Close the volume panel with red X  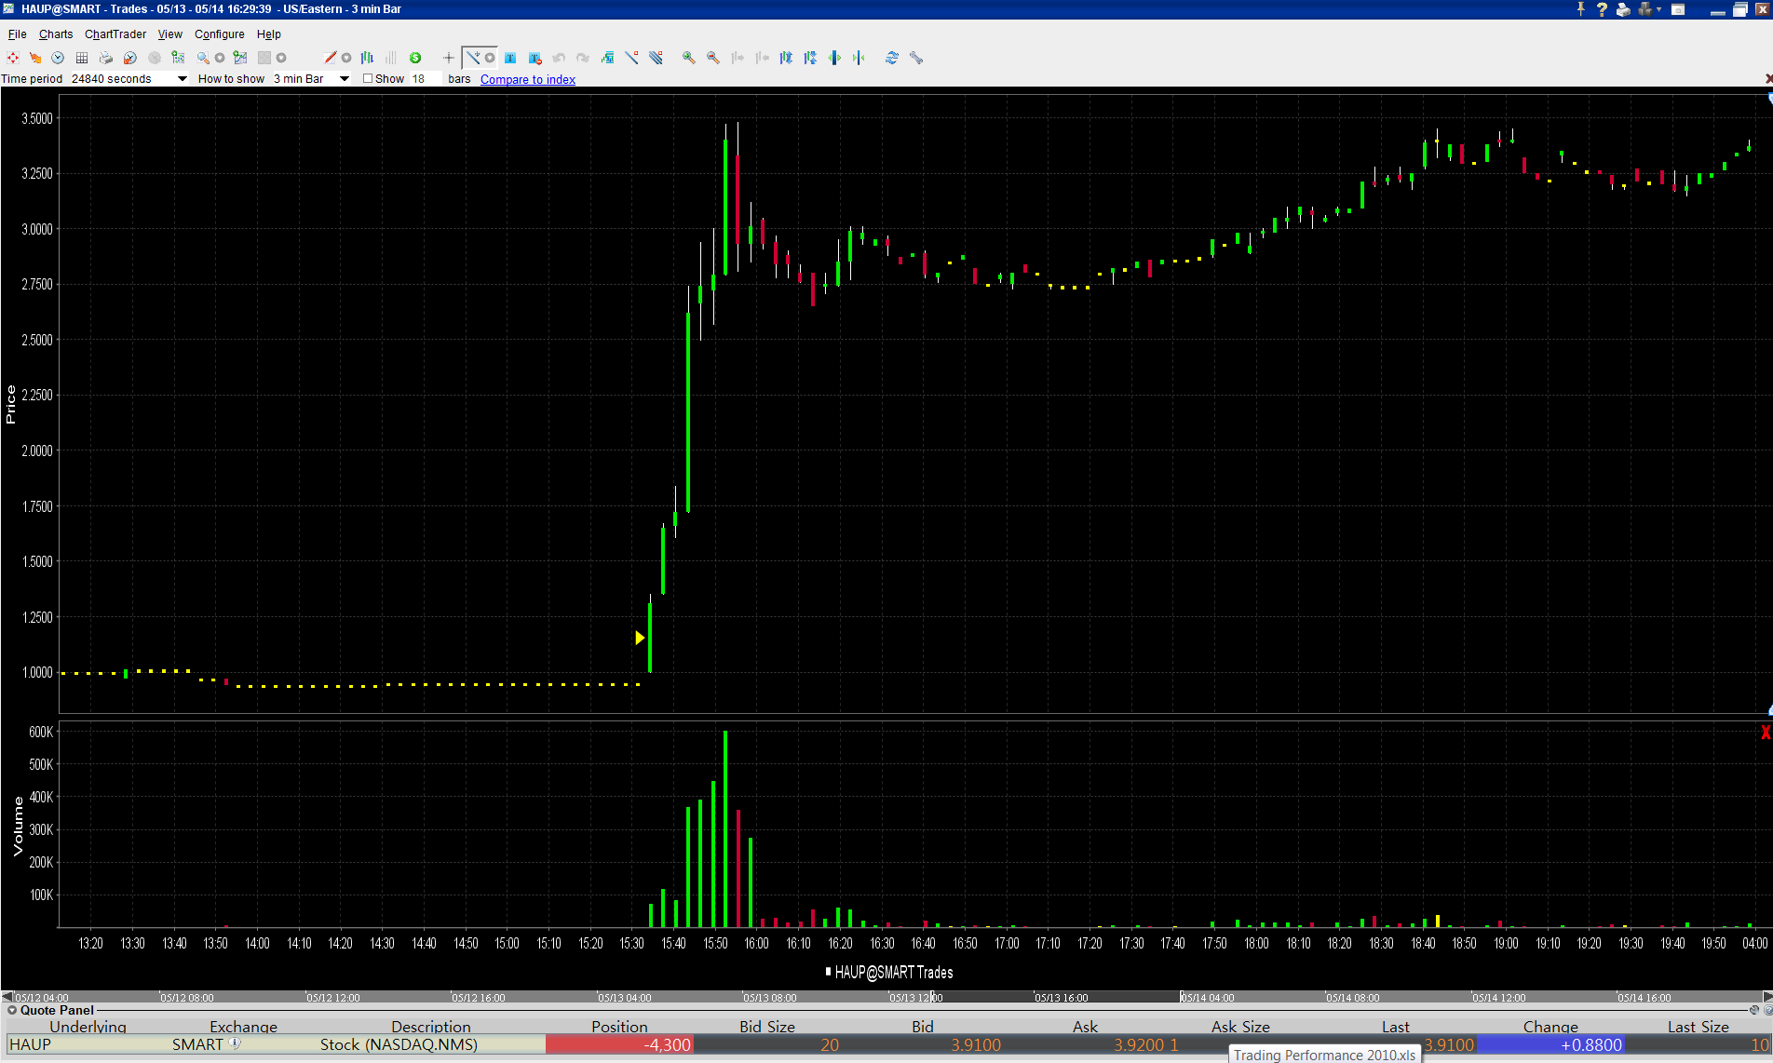click(1765, 733)
